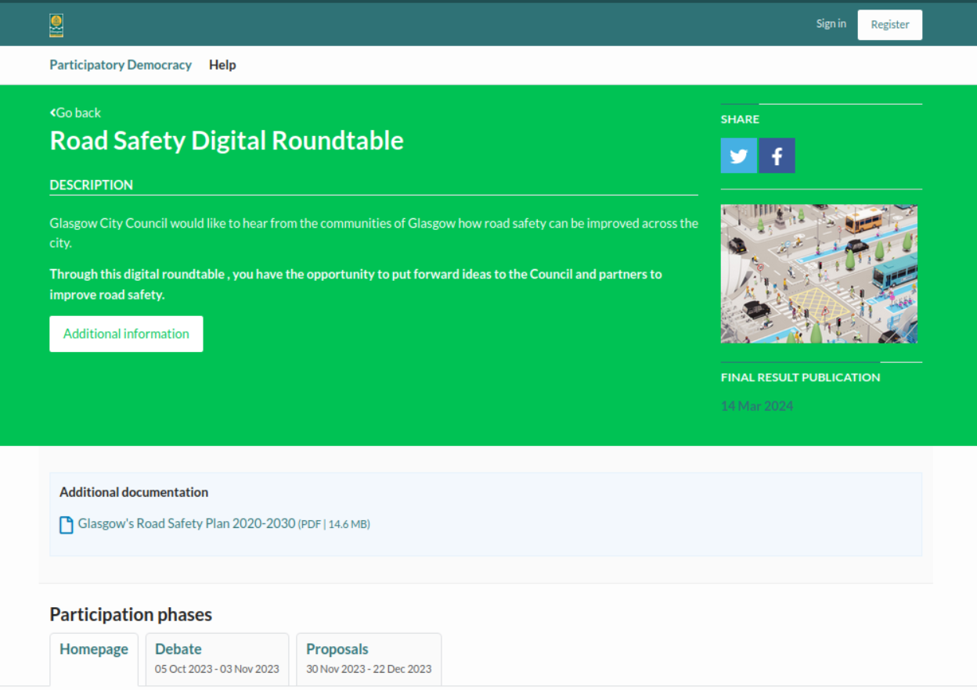
Task: Click the Glasgow City Council logo
Action: coord(56,25)
